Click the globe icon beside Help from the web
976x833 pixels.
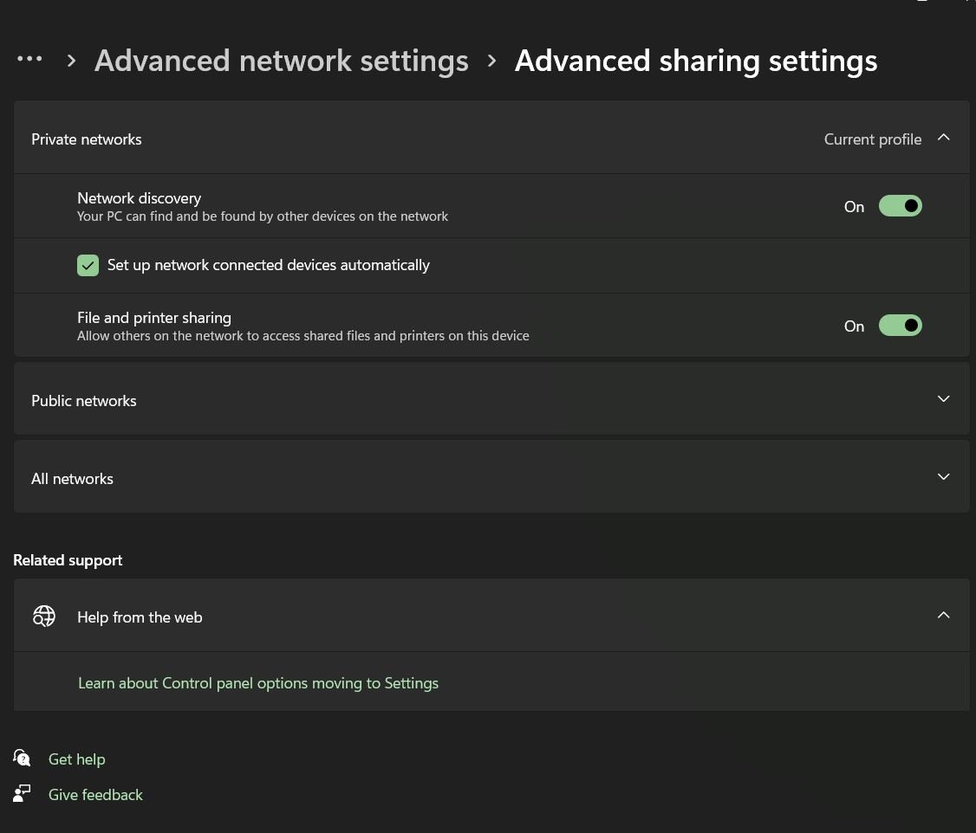(44, 617)
